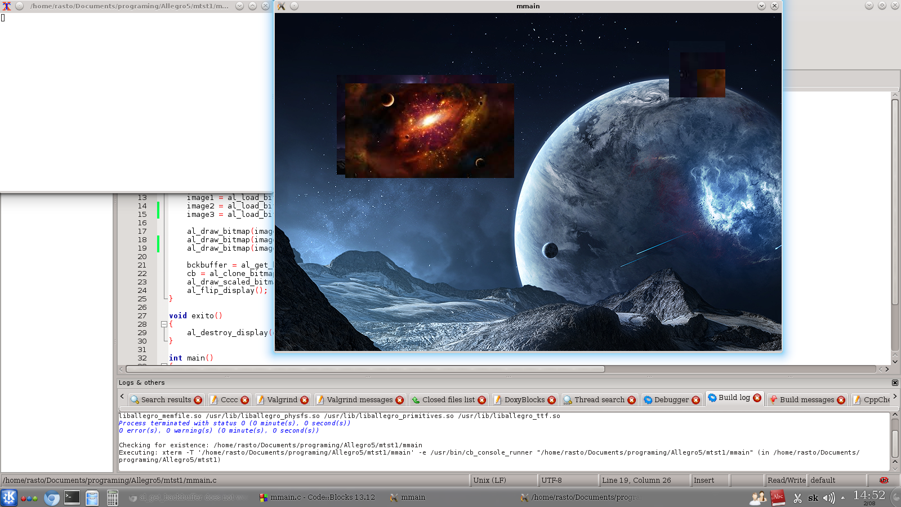Click the galaxy image in mmain window

tap(429, 130)
